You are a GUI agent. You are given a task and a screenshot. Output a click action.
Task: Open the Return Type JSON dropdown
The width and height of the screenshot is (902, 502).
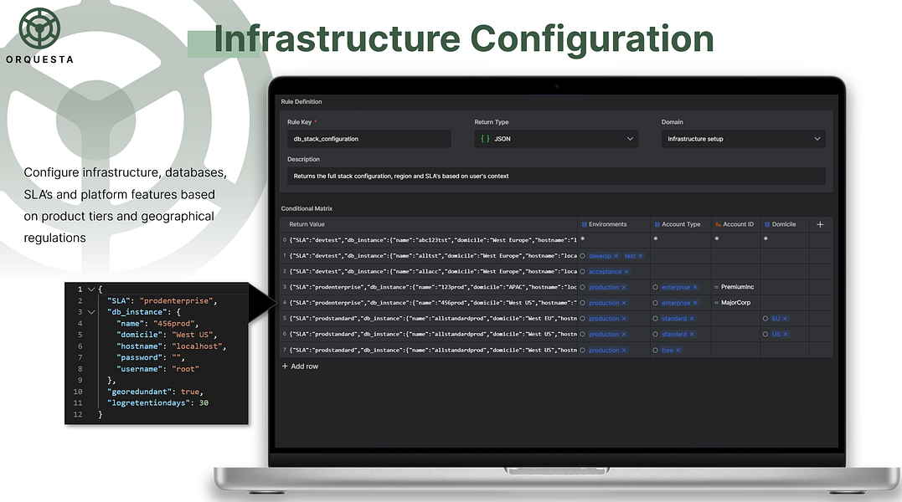pos(556,138)
